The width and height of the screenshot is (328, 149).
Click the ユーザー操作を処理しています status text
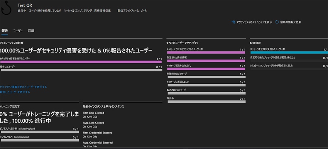tap(46, 11)
